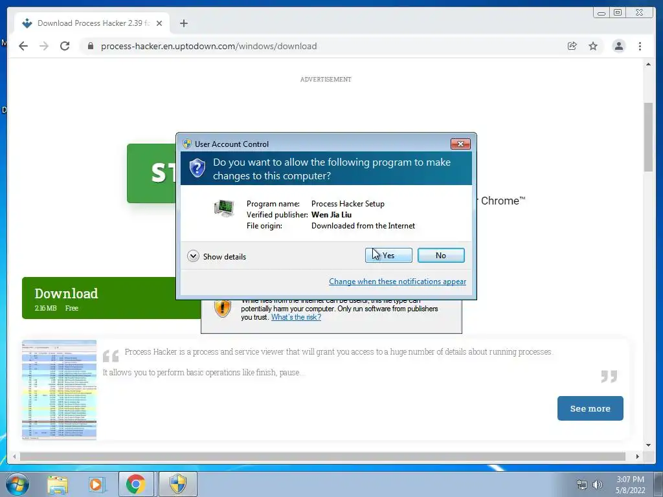Click the site lock icon in address bar
The width and height of the screenshot is (663, 497).
click(x=90, y=46)
